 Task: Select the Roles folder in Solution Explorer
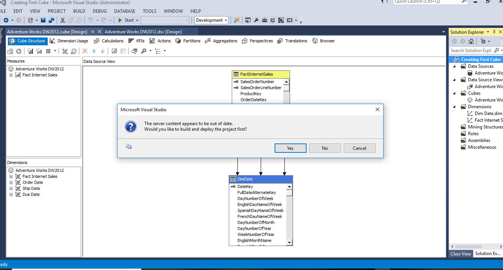470,134
